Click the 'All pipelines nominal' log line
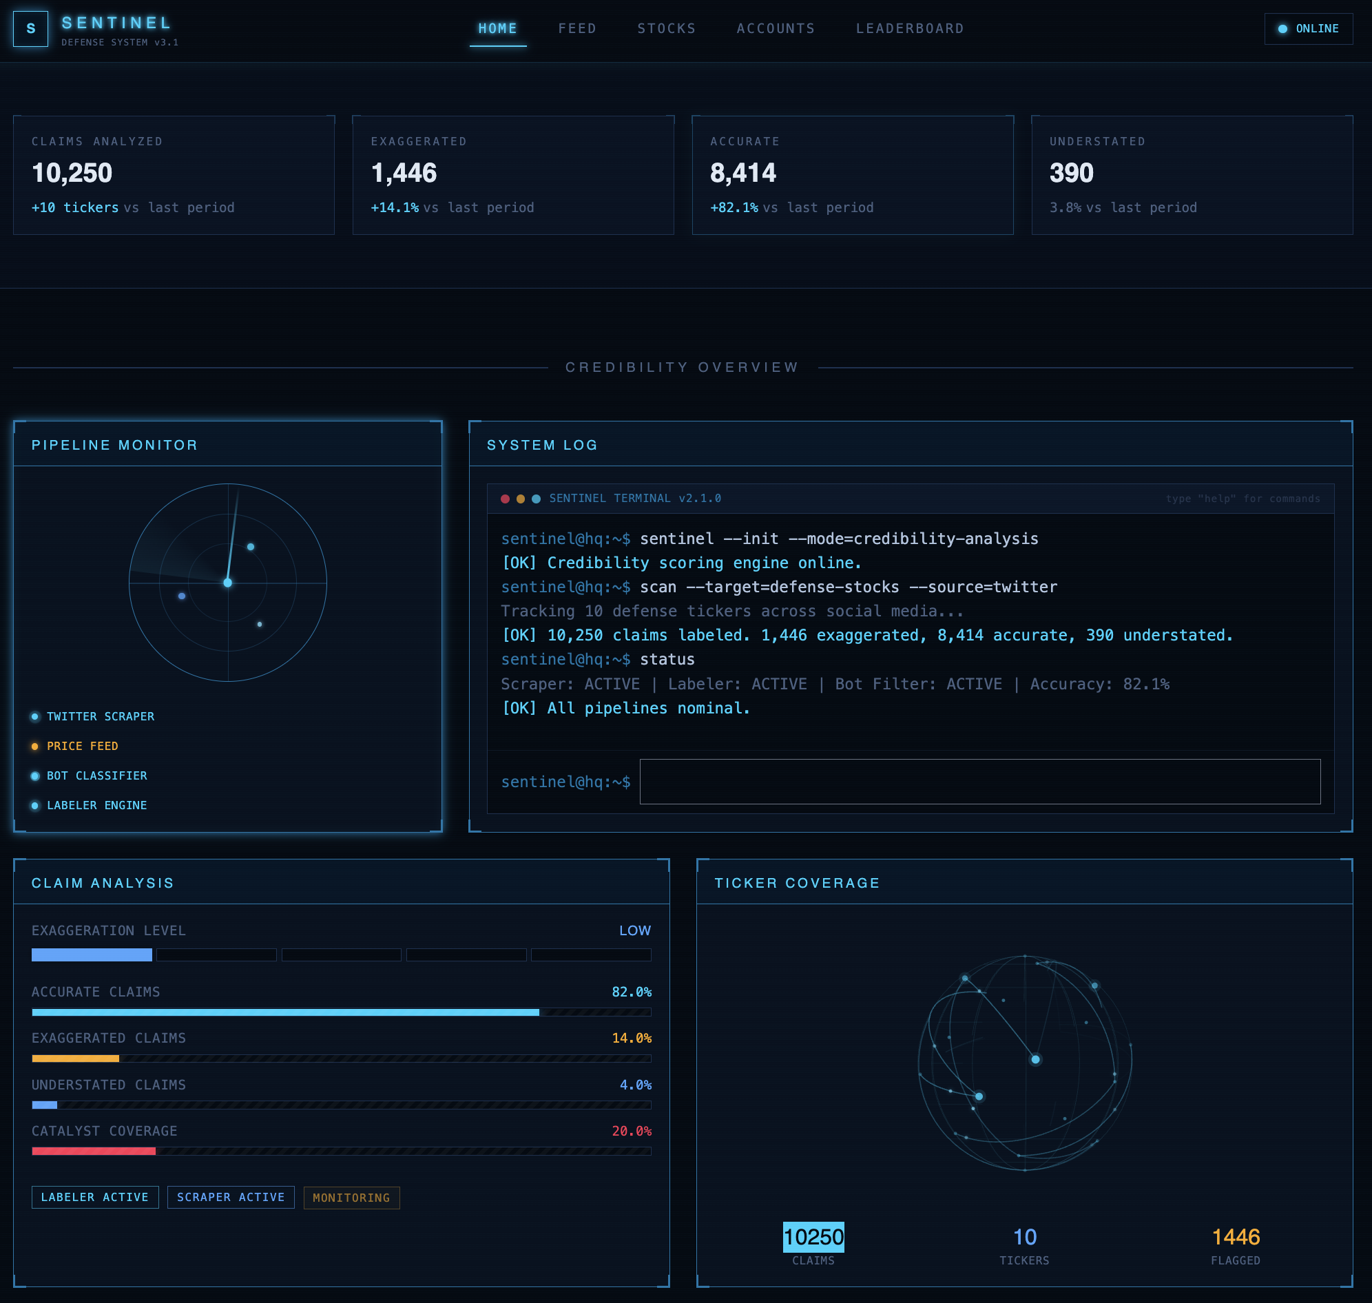 [x=626, y=709]
